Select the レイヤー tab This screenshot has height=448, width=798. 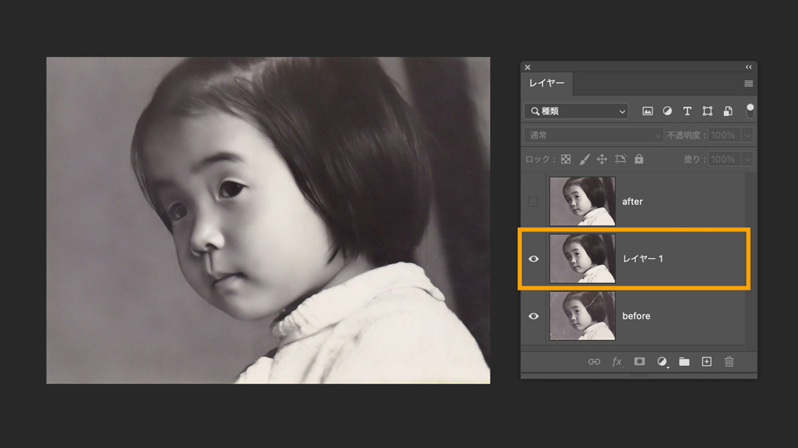click(547, 83)
